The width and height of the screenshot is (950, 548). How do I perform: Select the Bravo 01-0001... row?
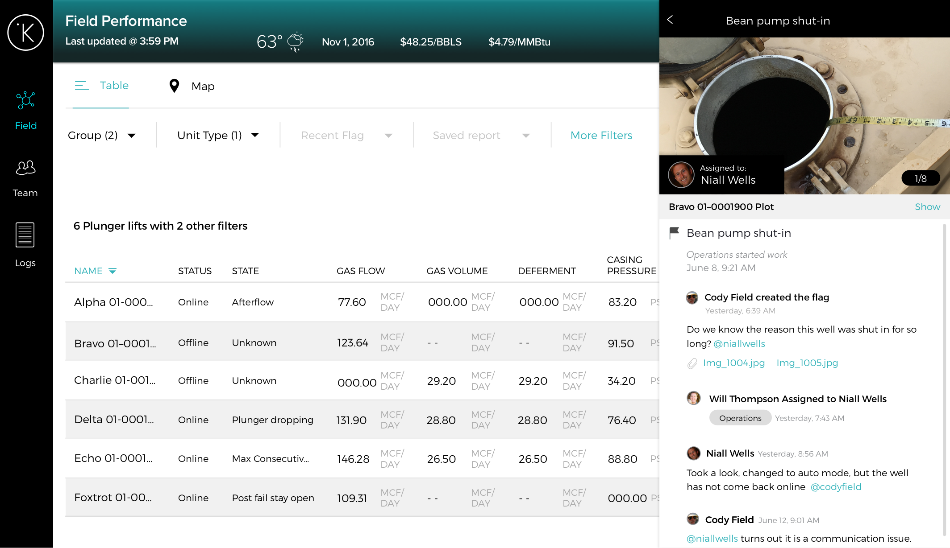[362, 342]
